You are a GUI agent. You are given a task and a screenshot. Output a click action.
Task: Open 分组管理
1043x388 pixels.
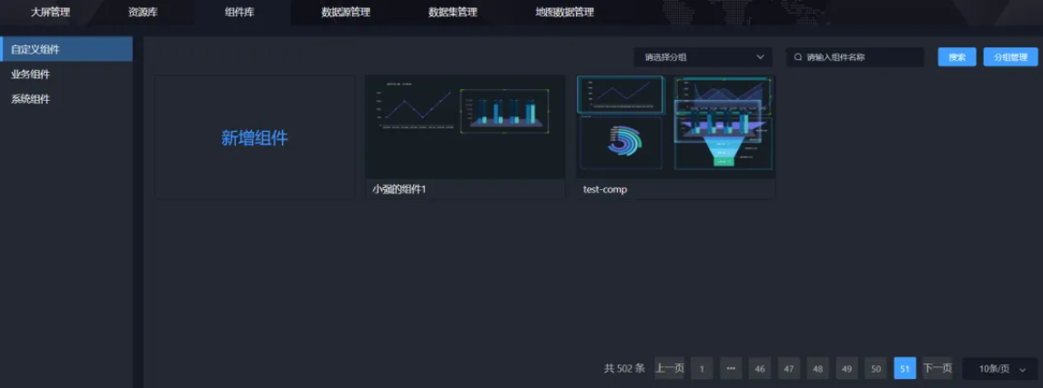tap(1010, 57)
